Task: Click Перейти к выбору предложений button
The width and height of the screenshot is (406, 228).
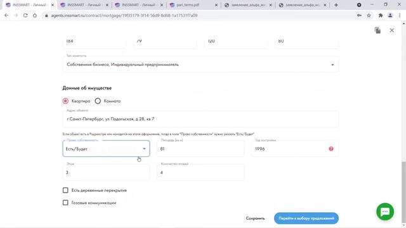Action: [306, 218]
